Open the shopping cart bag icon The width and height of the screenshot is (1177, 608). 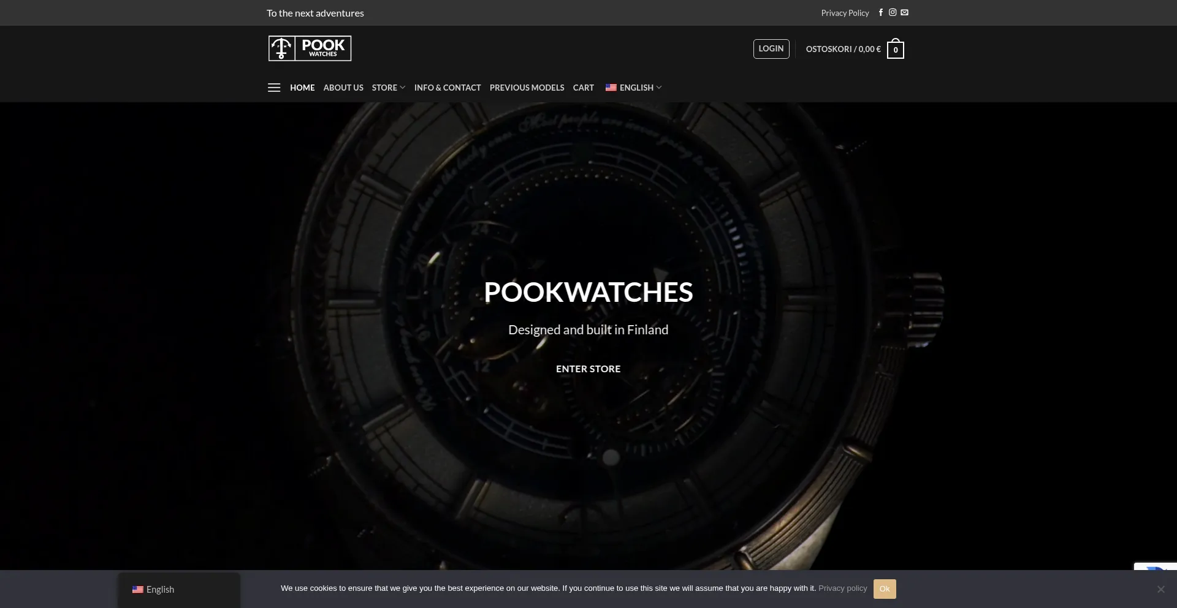(895, 50)
